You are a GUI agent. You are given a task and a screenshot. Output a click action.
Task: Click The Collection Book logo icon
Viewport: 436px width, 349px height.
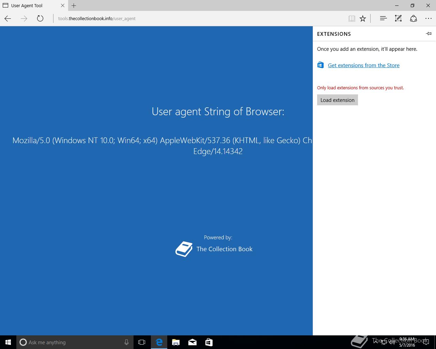(x=184, y=249)
